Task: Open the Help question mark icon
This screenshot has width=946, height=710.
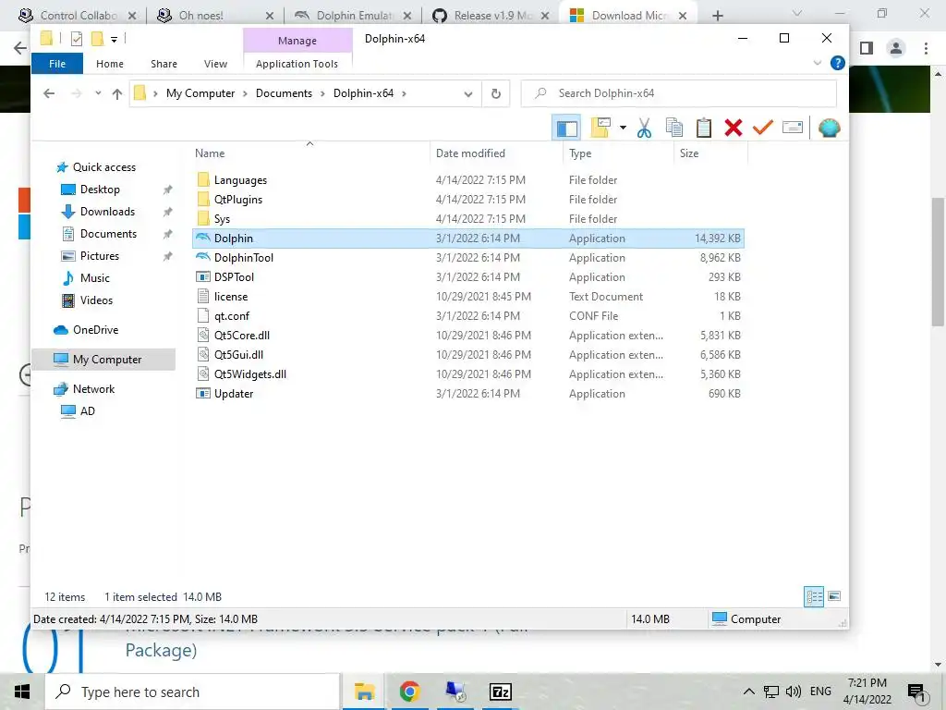Action: [x=837, y=63]
